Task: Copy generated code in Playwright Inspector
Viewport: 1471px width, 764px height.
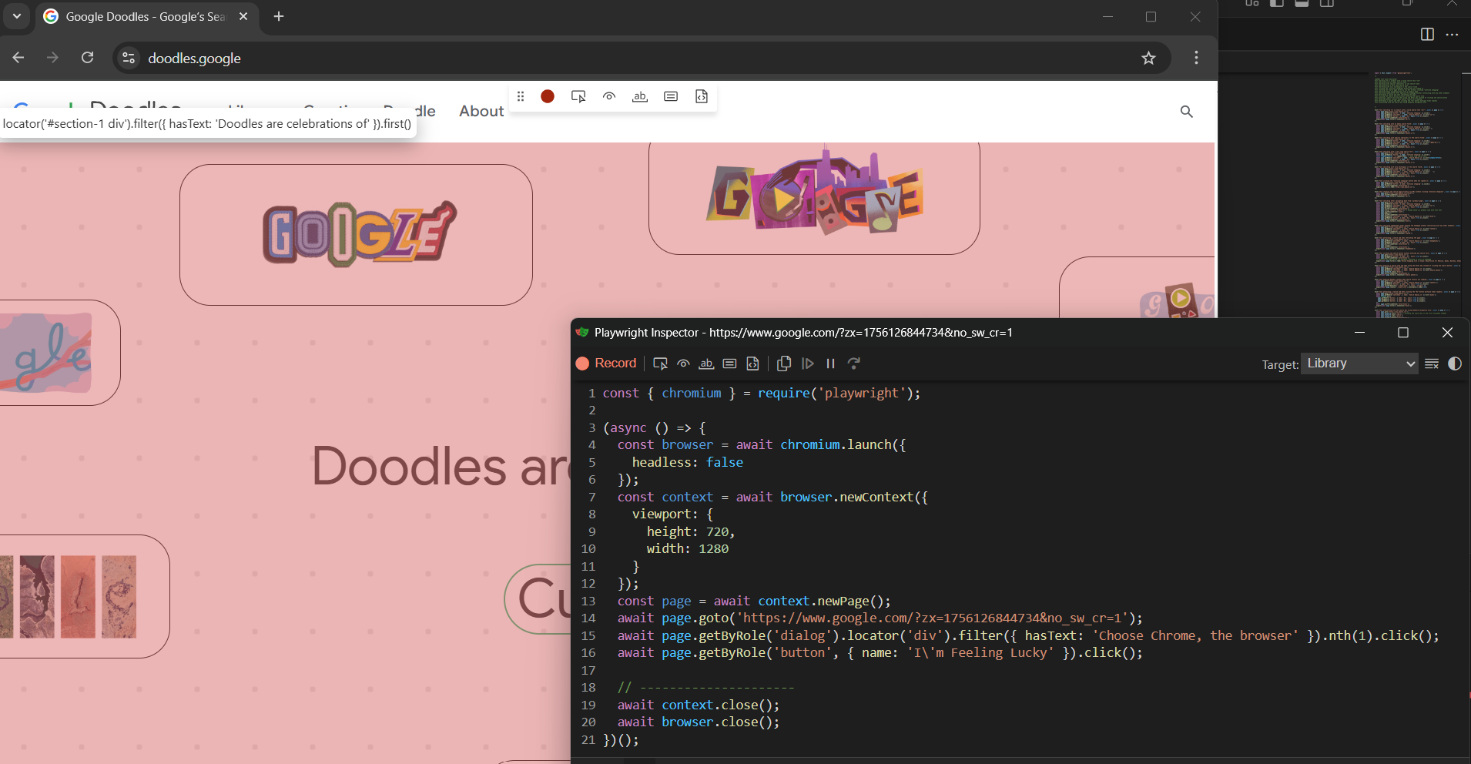Action: (784, 364)
